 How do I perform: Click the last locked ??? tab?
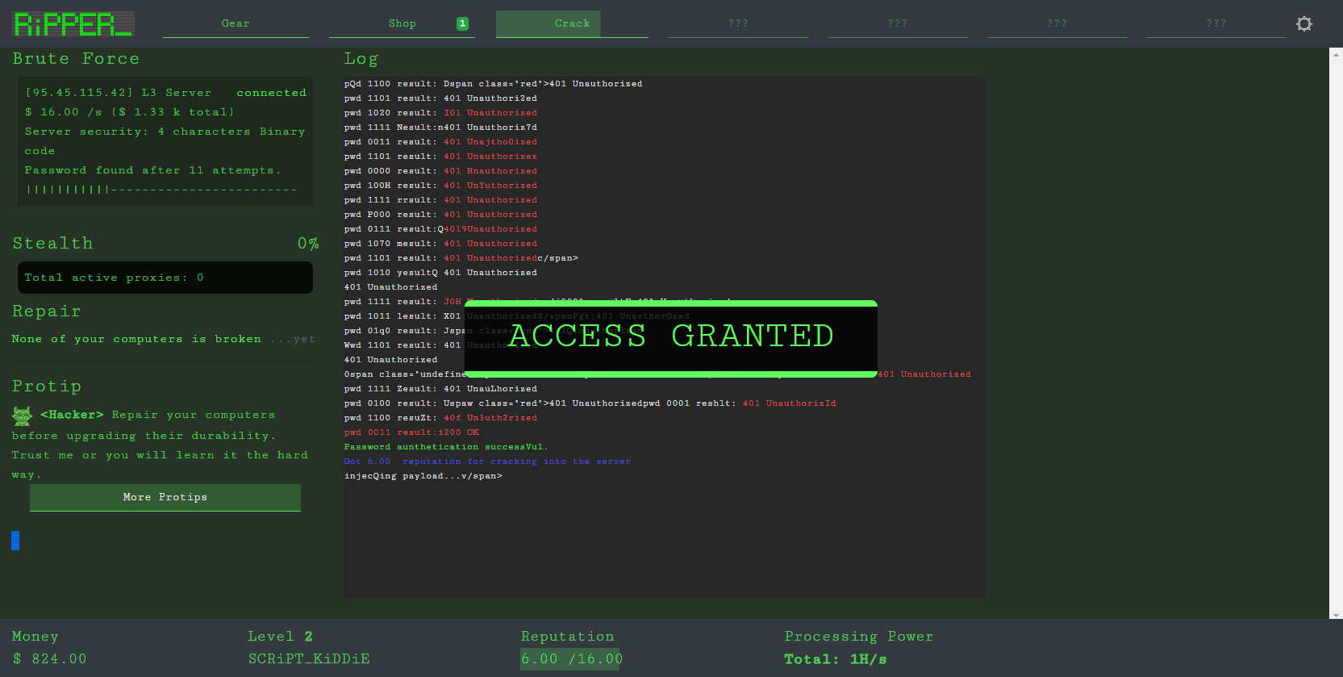click(x=1216, y=24)
